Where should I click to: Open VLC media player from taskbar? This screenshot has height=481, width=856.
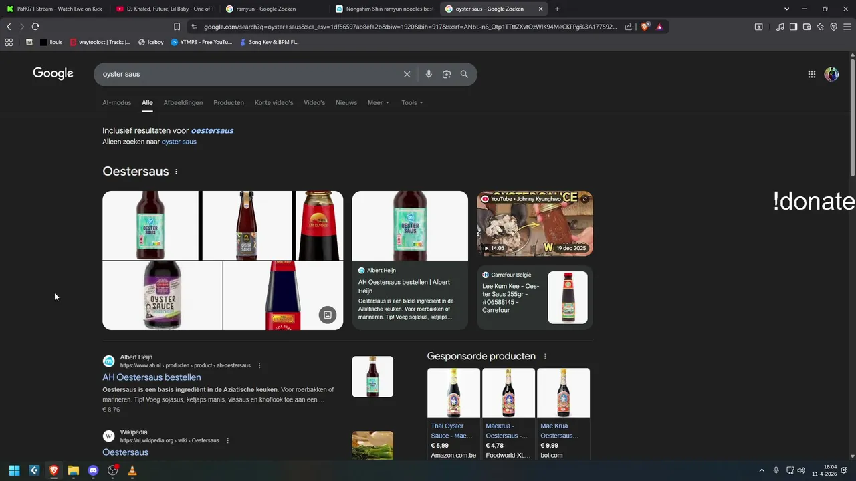[x=132, y=470]
